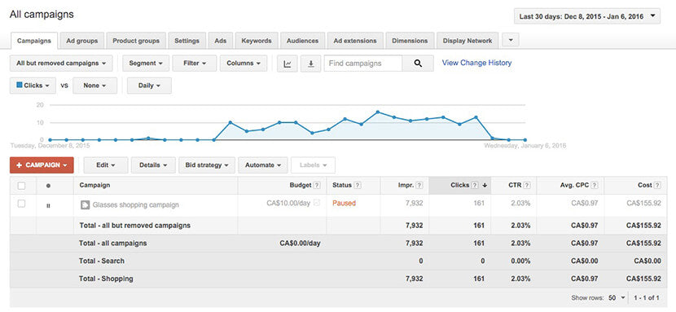This screenshot has width=676, height=312.
Task: Open the Clicks metric dropdown
Action: 33,86
